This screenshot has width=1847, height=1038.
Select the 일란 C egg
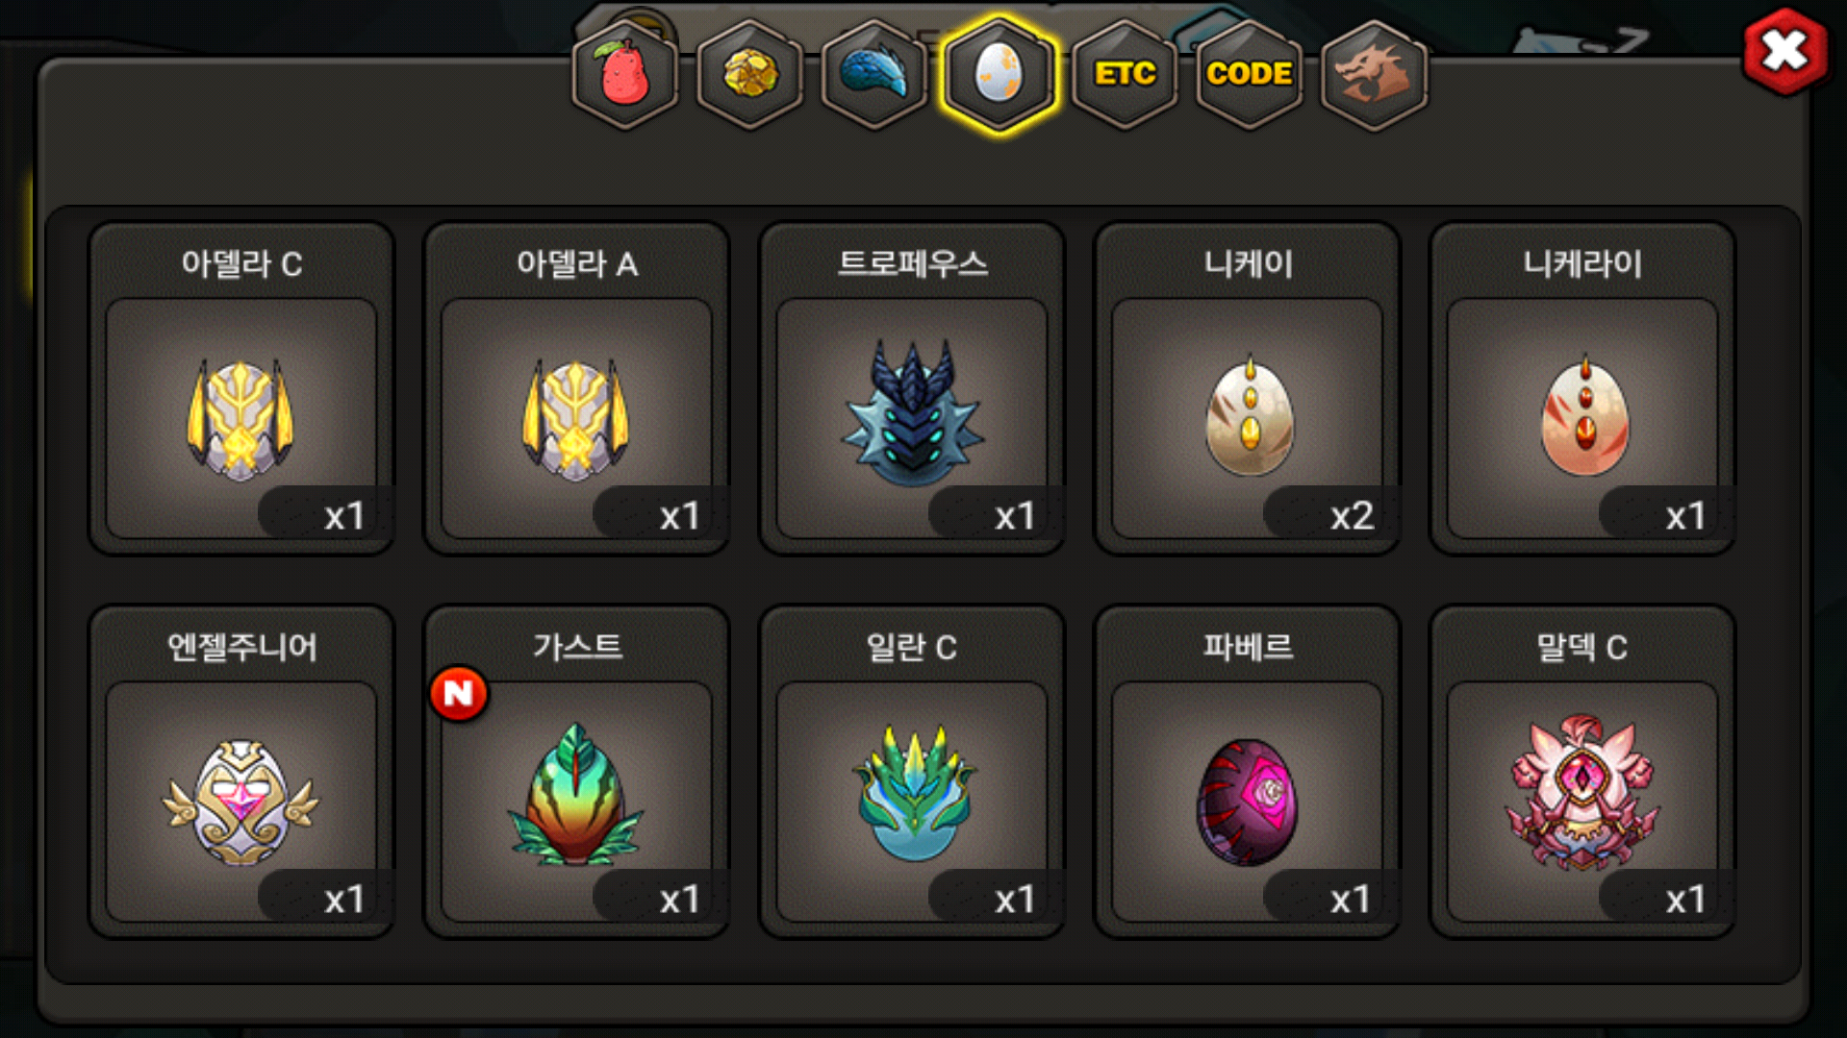click(912, 772)
